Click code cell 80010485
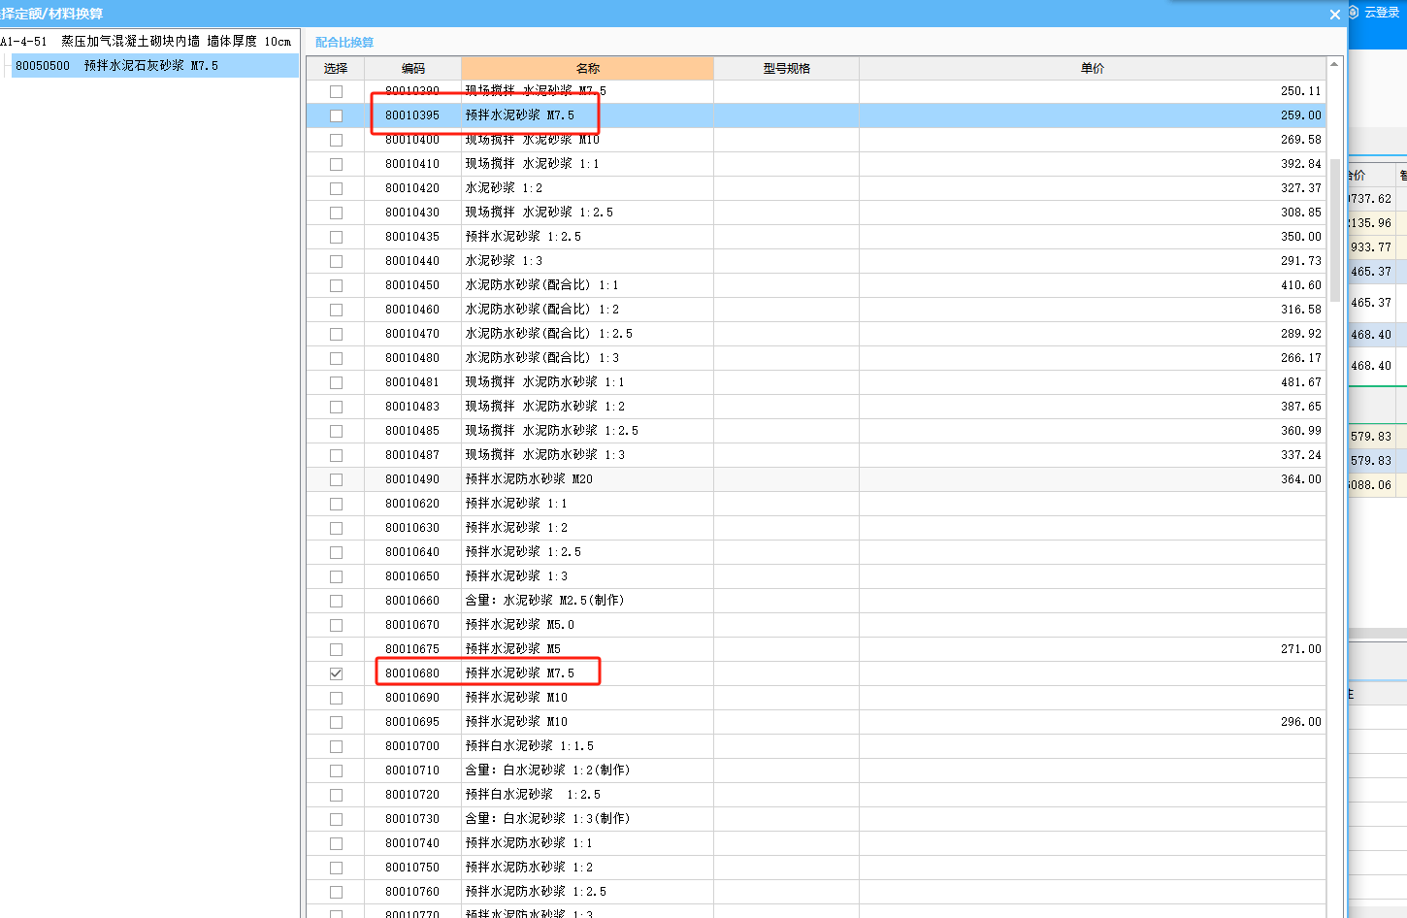Image resolution: width=1407 pixels, height=918 pixels. coord(413,431)
